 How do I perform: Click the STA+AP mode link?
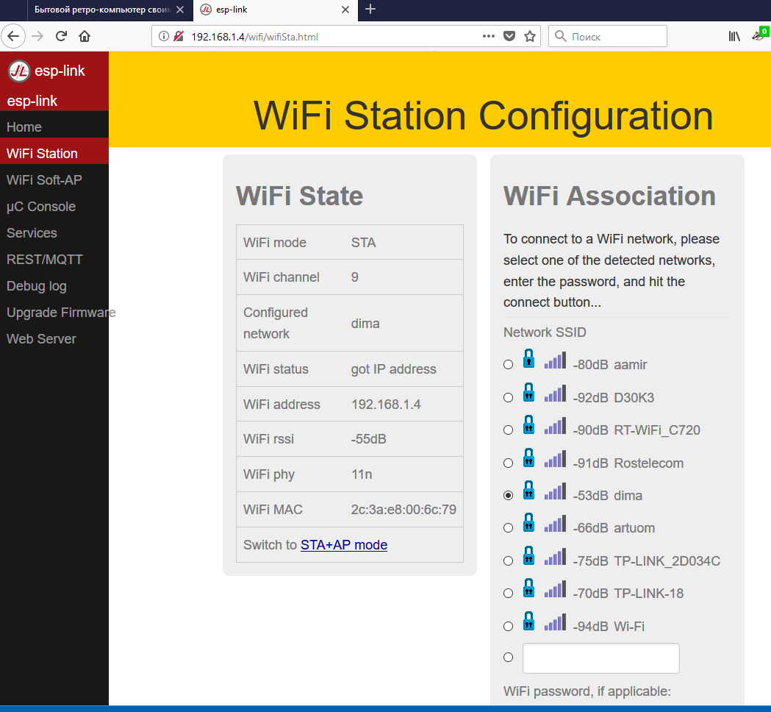click(x=343, y=545)
